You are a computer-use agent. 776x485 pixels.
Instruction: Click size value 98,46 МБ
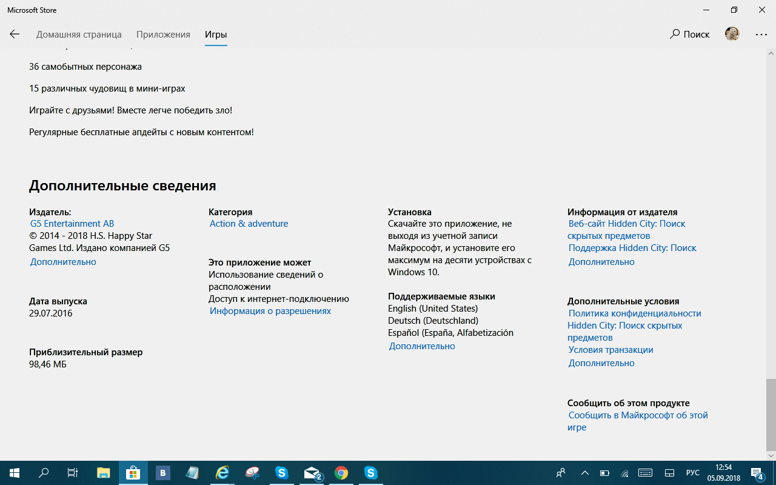pyautogui.click(x=48, y=364)
